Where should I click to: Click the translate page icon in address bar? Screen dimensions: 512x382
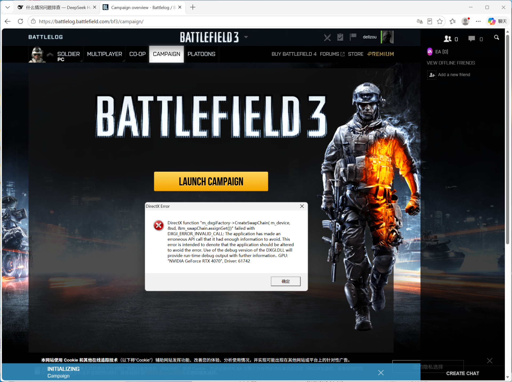[419, 22]
